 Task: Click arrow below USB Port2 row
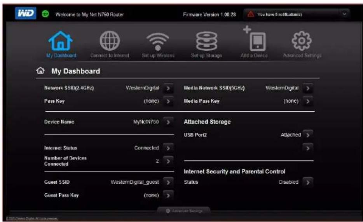(308, 148)
